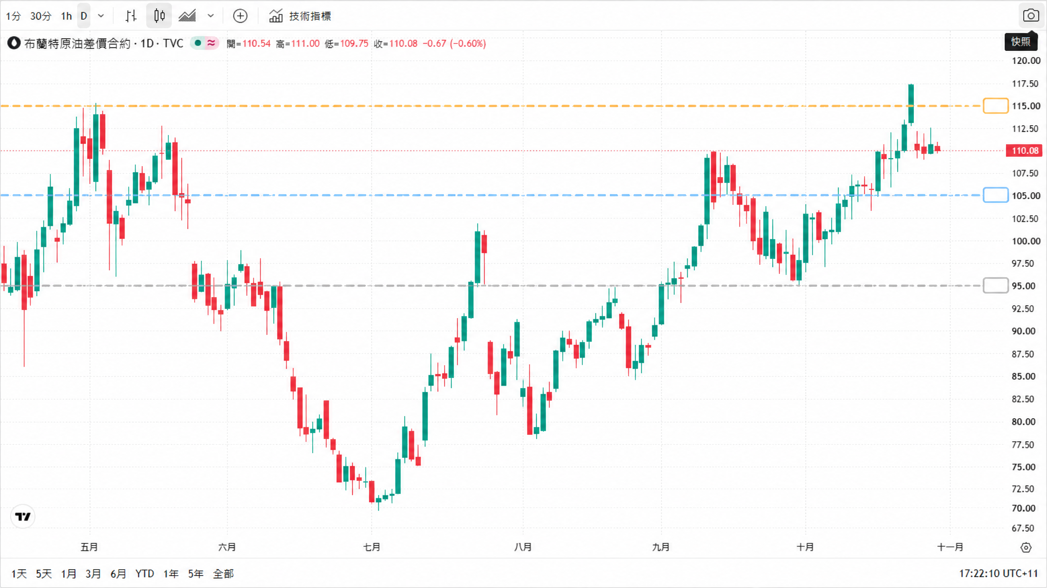Screen dimensions: 1047x588
Task: Click the 17:22:10 UTC+11 timezone clock
Action: tap(998, 573)
